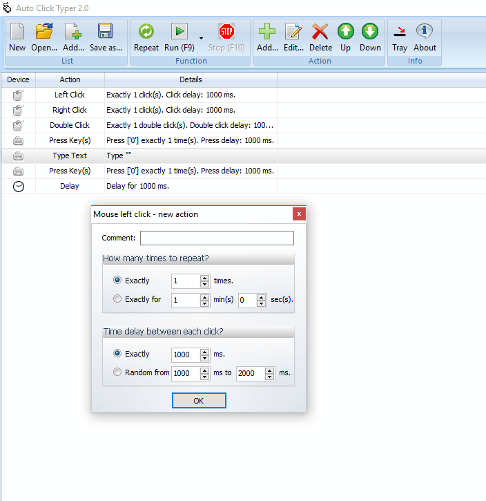Screen dimensions: 486x501
Task: Delete the selected action
Action: pyautogui.click(x=320, y=37)
